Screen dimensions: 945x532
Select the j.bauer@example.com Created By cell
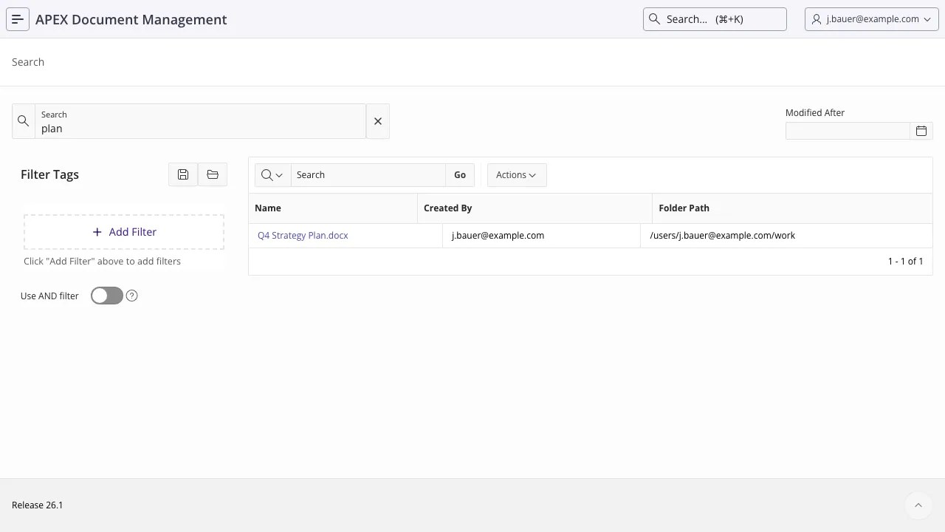pyautogui.click(x=542, y=236)
